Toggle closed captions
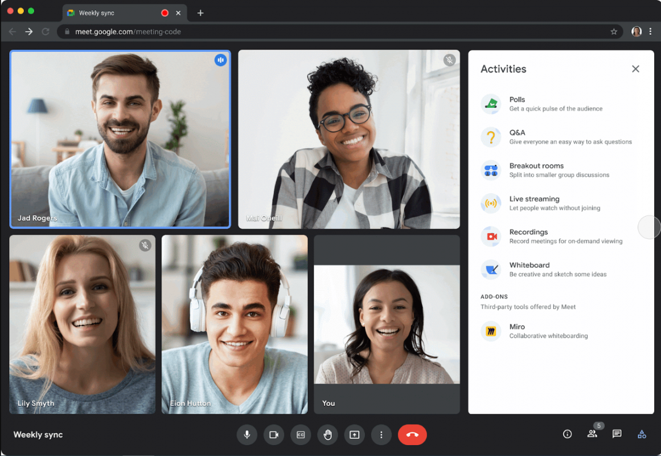This screenshot has width=661, height=456. pos(301,434)
